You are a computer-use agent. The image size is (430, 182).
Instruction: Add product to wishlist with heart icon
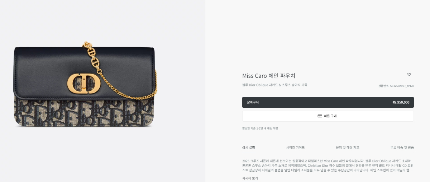pos(409,75)
